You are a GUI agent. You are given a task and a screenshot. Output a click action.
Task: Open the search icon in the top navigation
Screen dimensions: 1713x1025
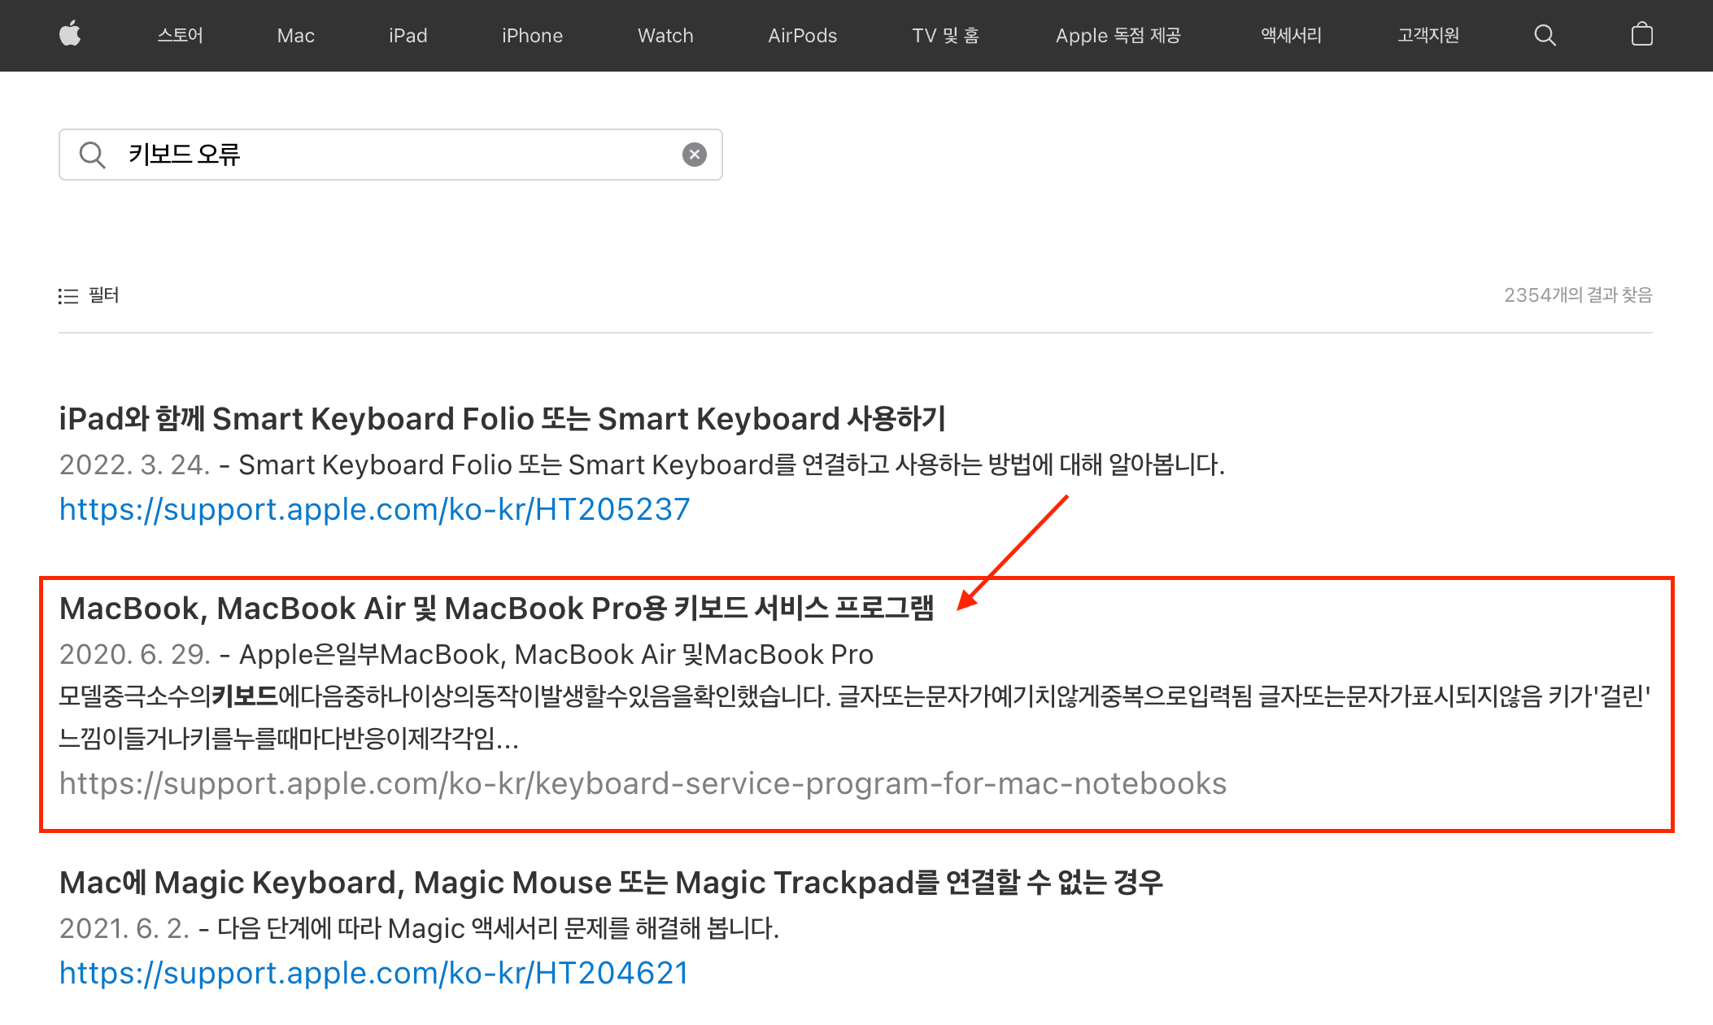pos(1545,35)
